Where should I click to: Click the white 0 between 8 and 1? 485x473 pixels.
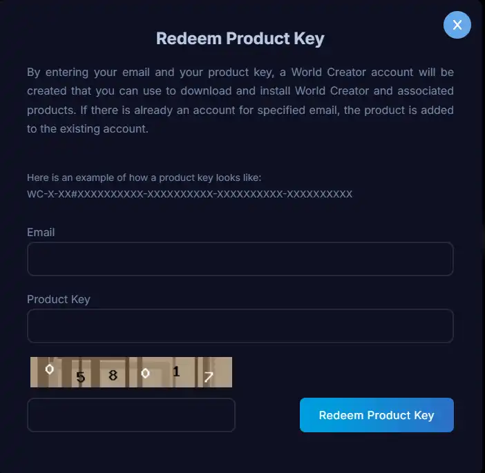tap(145, 374)
